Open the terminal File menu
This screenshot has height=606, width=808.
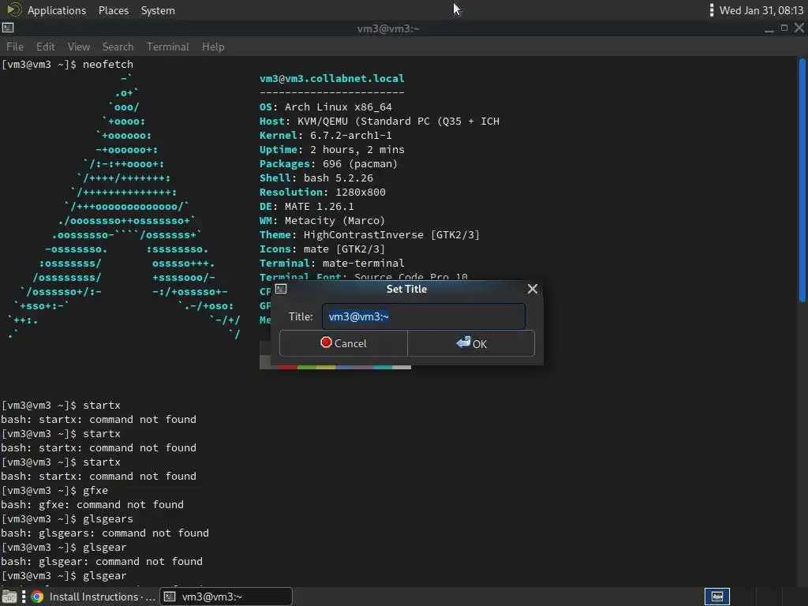click(15, 47)
